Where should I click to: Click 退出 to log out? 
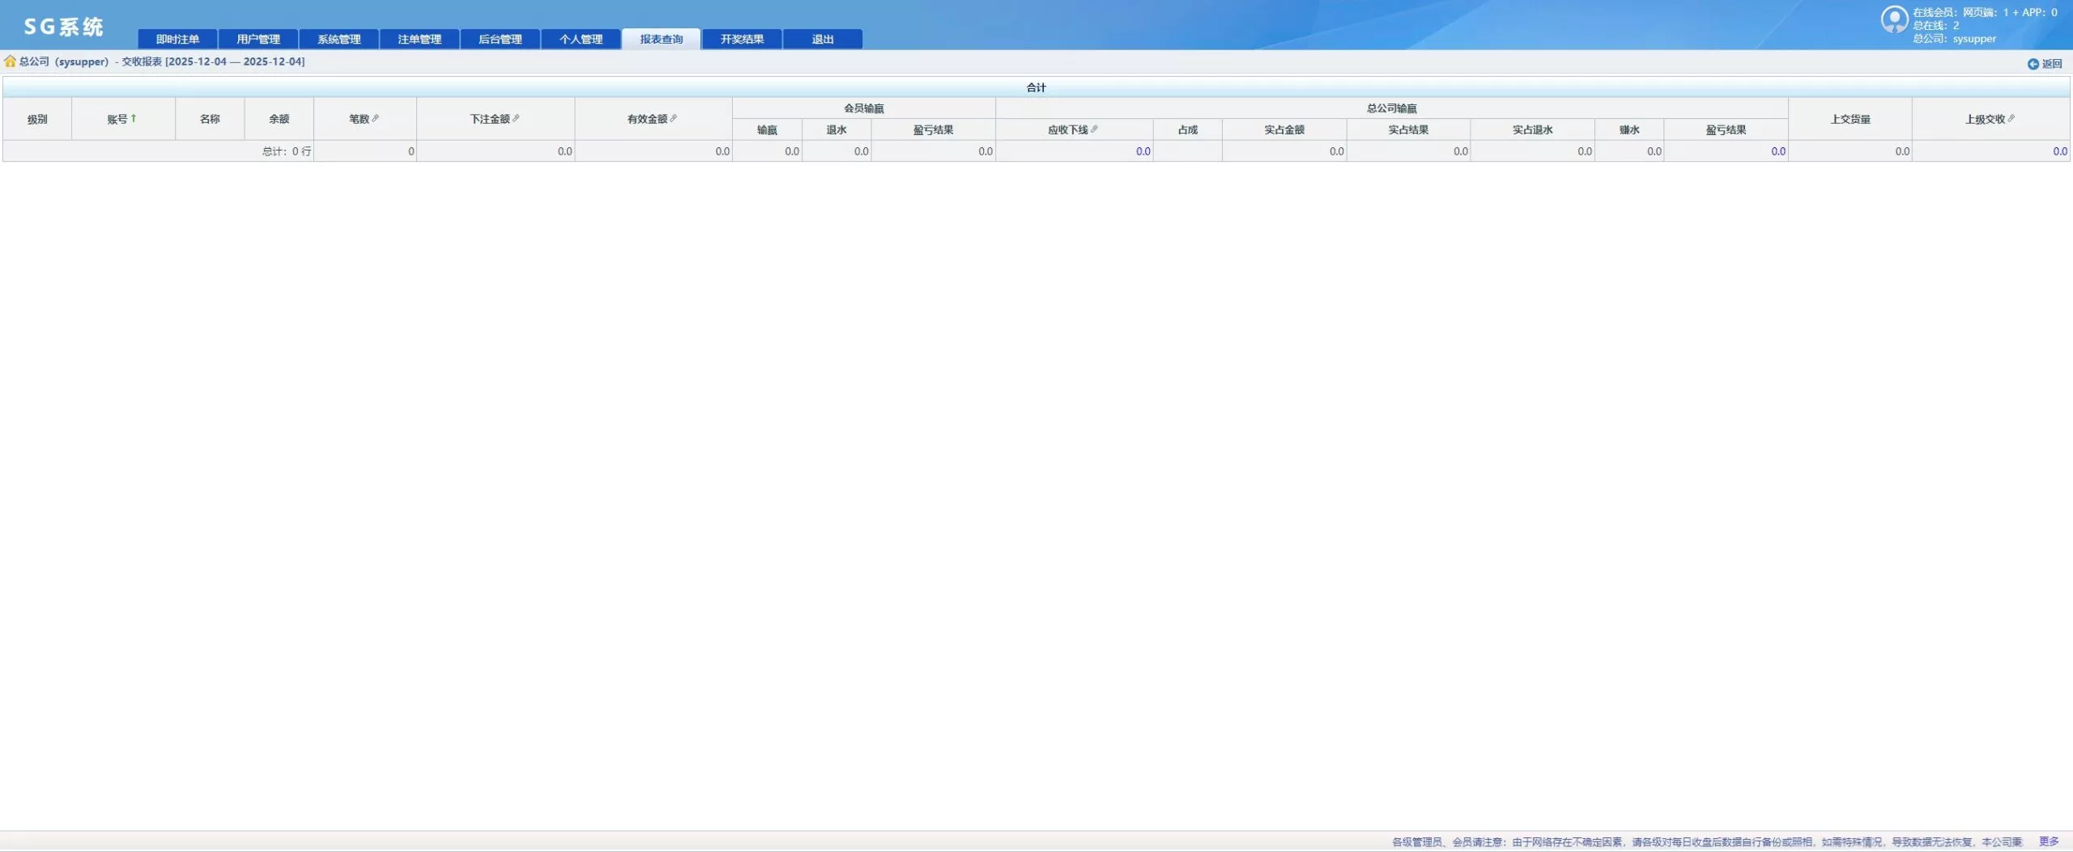click(823, 39)
